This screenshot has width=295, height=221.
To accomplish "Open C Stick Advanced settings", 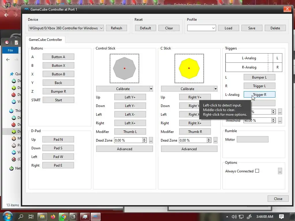I will point(189,149).
